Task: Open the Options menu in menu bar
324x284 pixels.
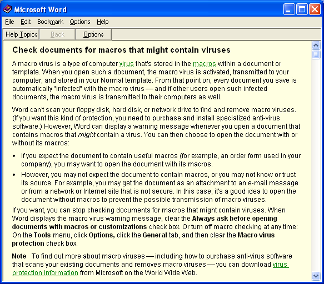Action: click(x=80, y=22)
